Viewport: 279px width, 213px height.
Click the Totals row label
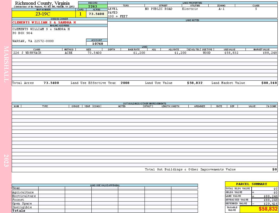(x=19, y=211)
